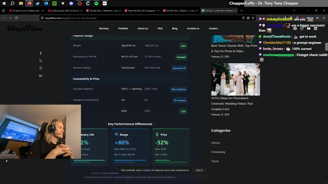Close the 'Rode Wireless GO 3' tab

158,11
